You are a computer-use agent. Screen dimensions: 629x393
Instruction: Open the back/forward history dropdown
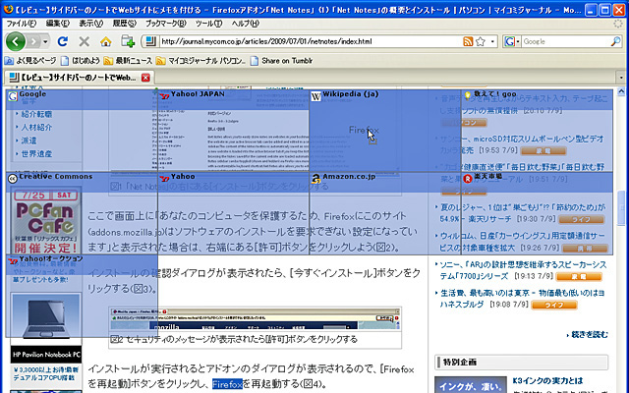(x=46, y=41)
